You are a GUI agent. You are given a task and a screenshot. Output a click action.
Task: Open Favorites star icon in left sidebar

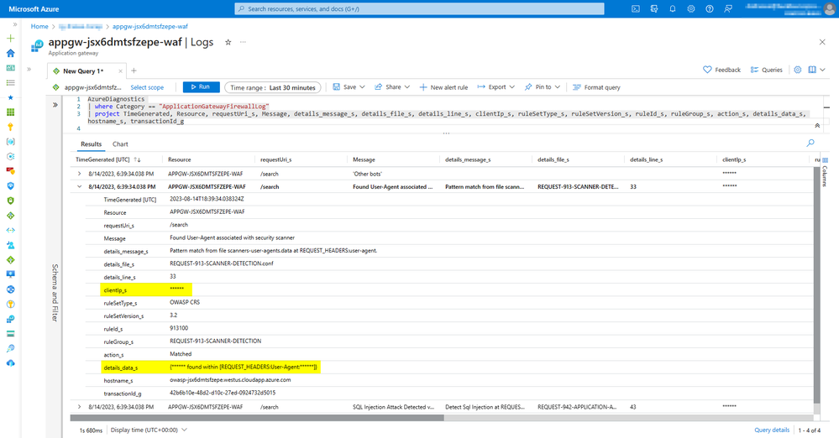click(11, 97)
